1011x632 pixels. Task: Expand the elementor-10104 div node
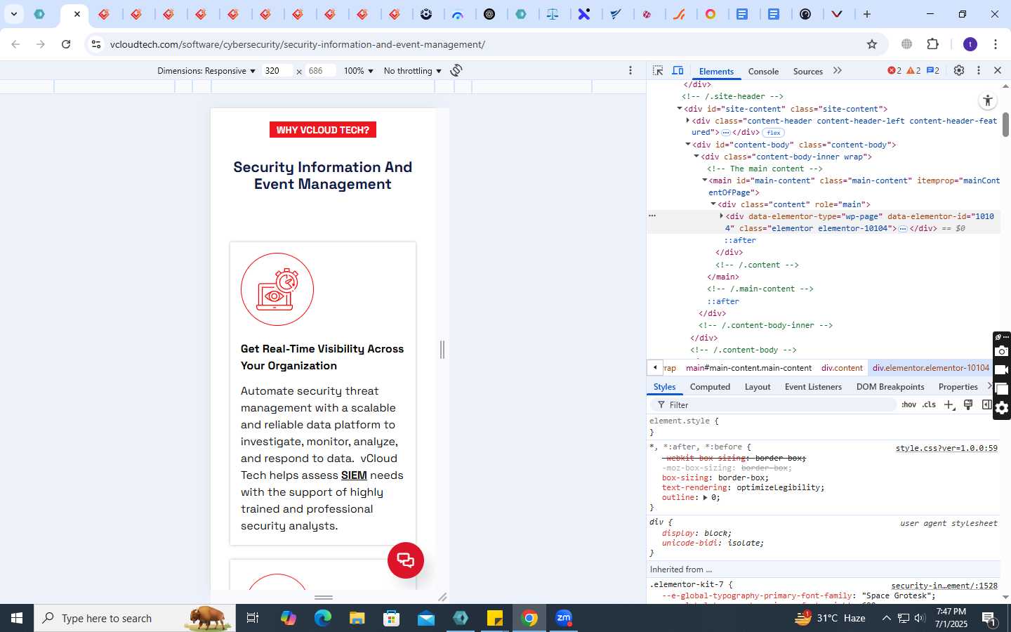point(721,216)
